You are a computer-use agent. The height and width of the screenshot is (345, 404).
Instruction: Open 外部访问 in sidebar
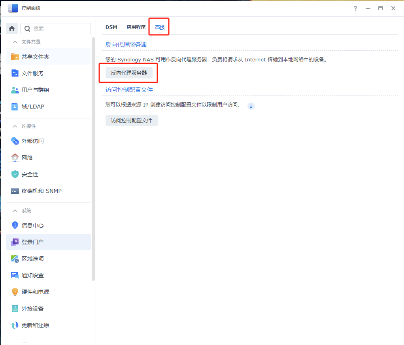pyautogui.click(x=49, y=141)
